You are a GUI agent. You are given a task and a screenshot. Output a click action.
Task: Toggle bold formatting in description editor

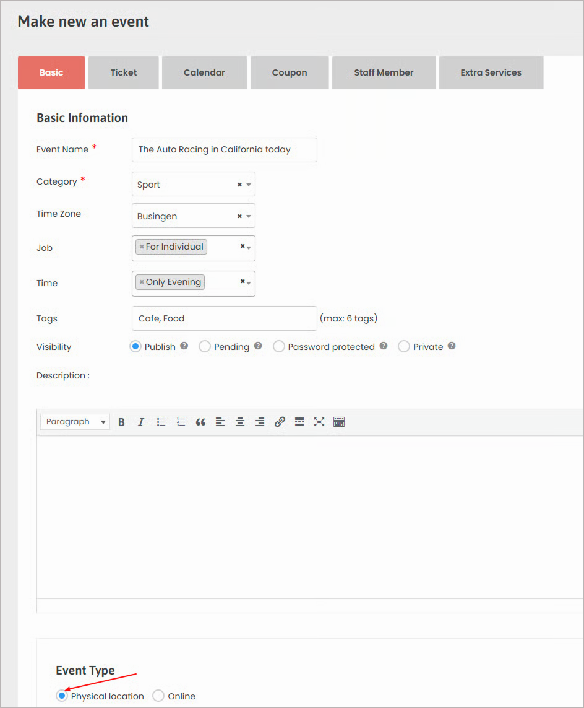point(122,422)
